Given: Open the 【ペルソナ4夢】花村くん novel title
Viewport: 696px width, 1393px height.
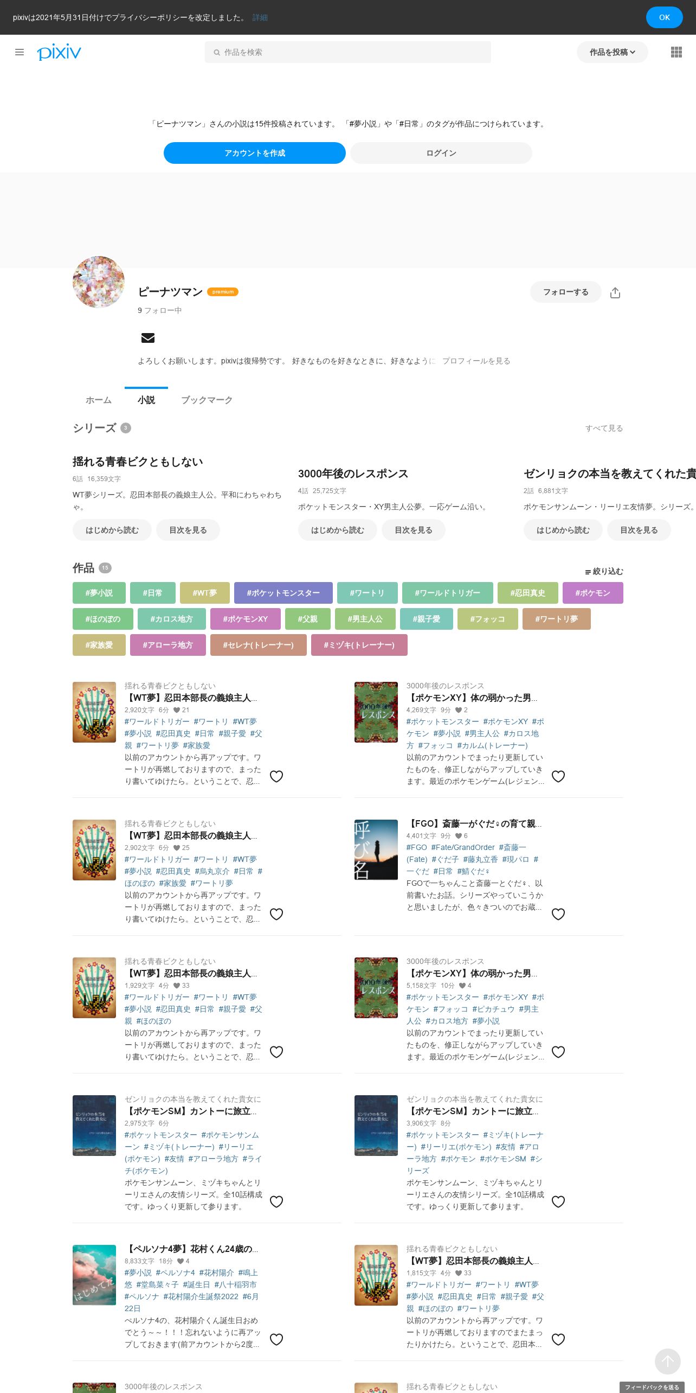Looking at the screenshot, I should coord(191,1249).
